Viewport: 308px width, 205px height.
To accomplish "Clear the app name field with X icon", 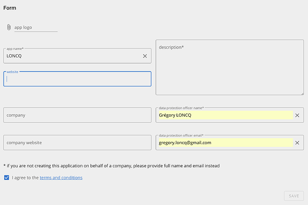I will [145, 56].
